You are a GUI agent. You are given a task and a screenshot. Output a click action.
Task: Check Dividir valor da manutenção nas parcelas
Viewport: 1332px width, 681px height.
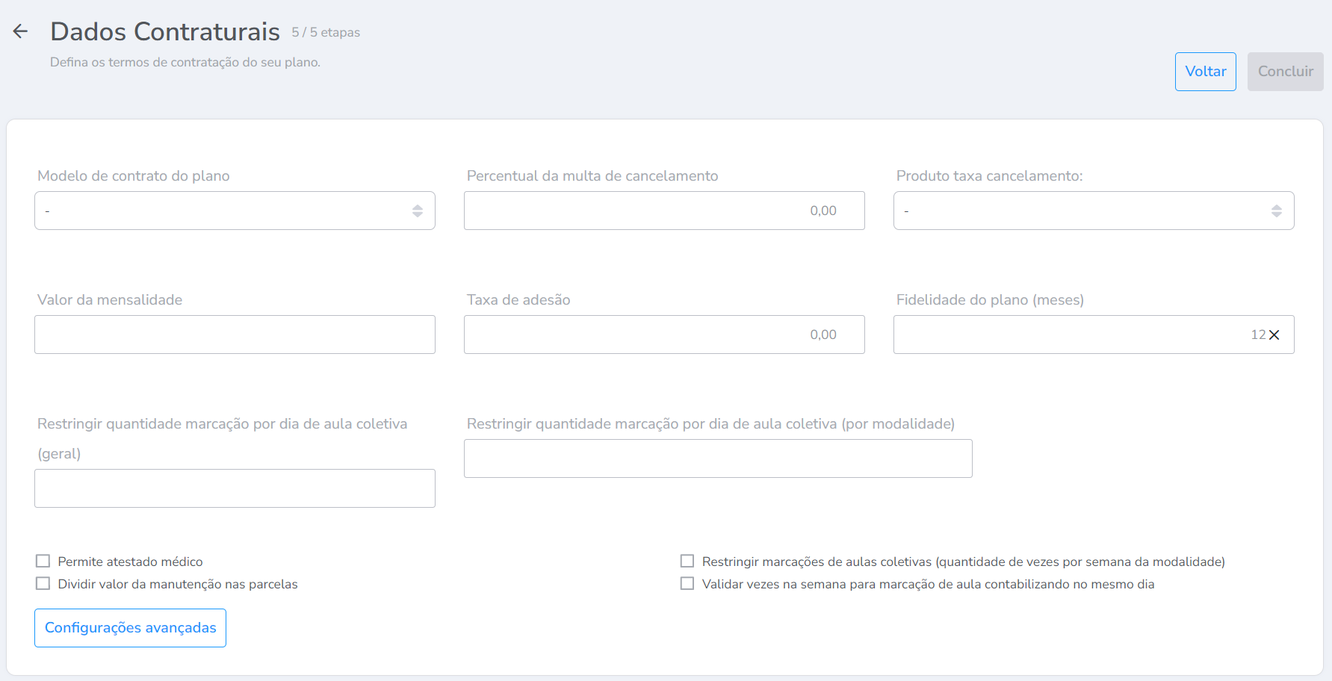click(x=43, y=584)
